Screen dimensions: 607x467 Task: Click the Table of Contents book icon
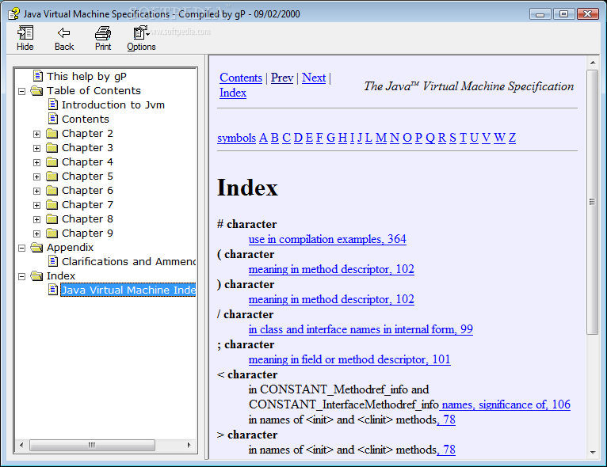point(36,90)
